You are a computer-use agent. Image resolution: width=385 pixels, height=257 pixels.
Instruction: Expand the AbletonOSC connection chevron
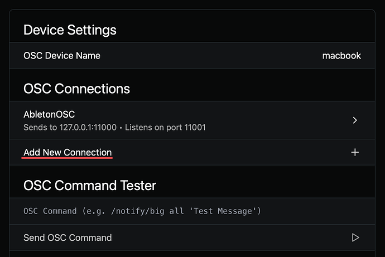pos(355,120)
